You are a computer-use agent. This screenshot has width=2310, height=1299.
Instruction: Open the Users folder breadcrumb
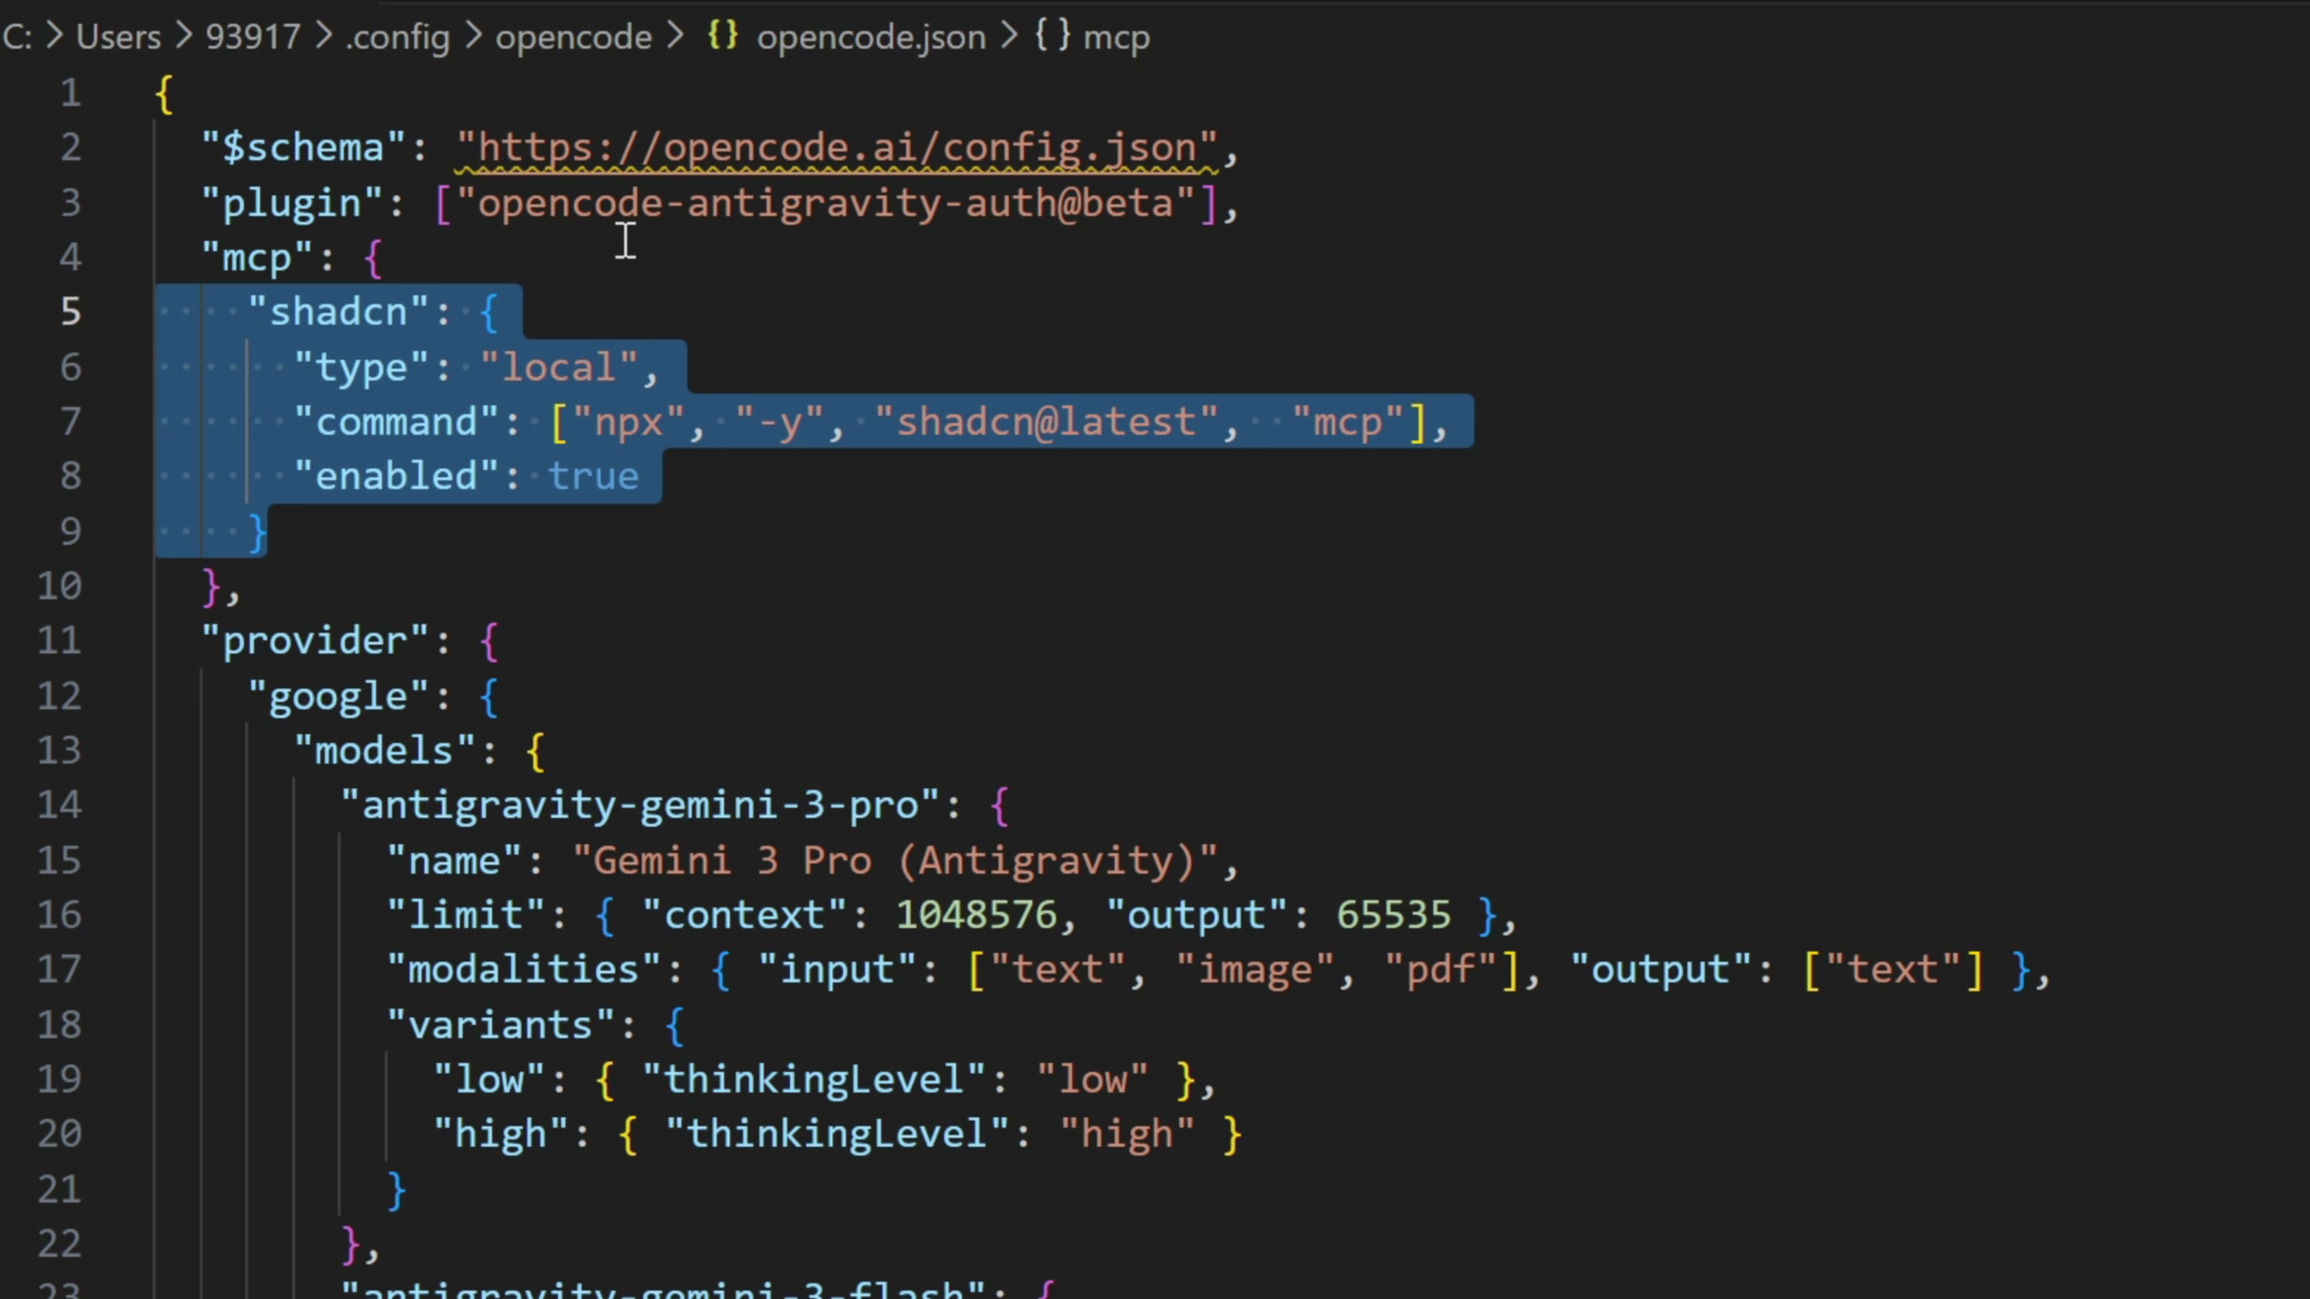coord(119,38)
